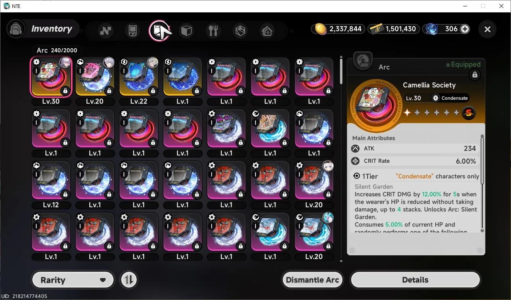
Task: Switch to the handheld console category icon
Action: 133,31
